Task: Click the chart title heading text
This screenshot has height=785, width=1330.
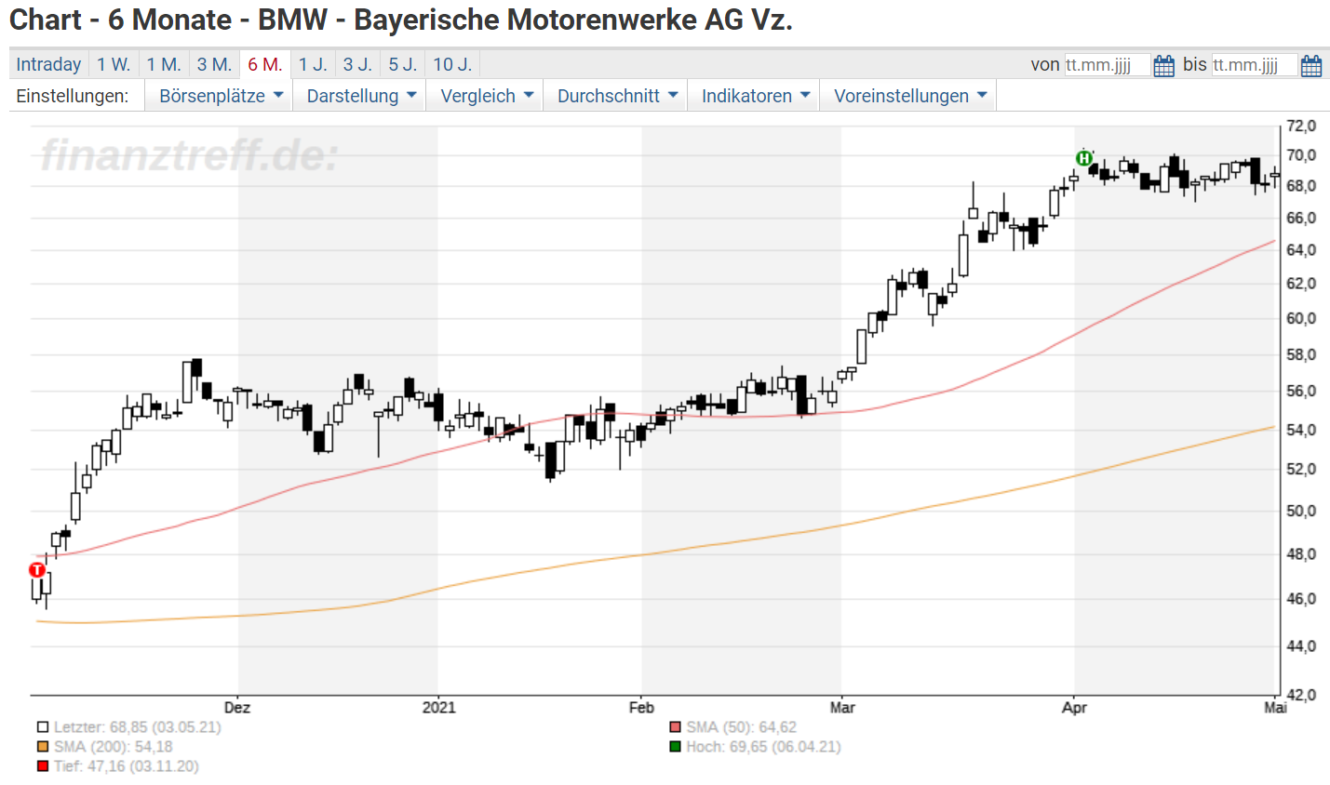Action: coord(401,20)
